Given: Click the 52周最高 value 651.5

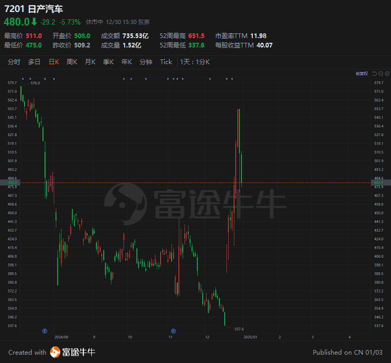Looking at the screenshot, I should click(196, 36).
